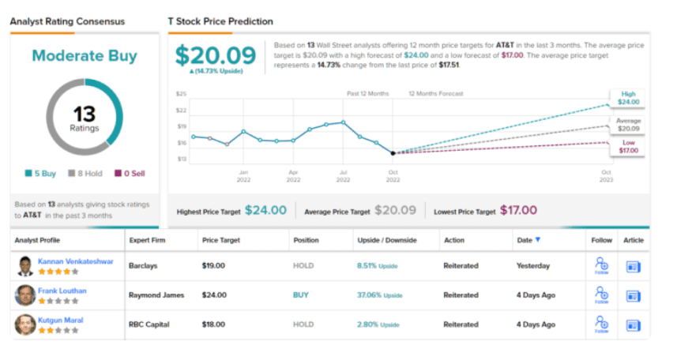Open article for RBC Capital rating

click(632, 324)
